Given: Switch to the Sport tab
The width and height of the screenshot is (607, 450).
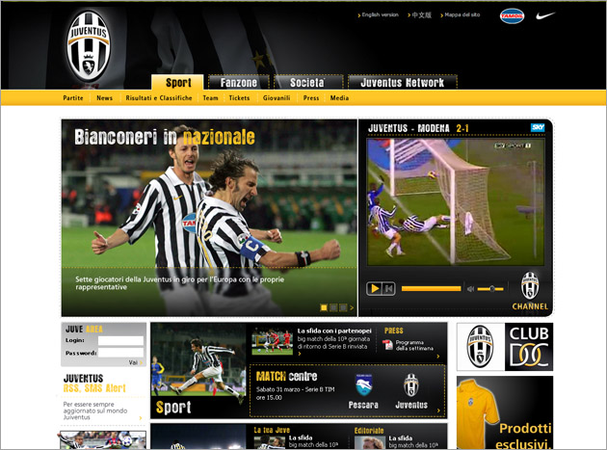Looking at the screenshot, I should 177,82.
